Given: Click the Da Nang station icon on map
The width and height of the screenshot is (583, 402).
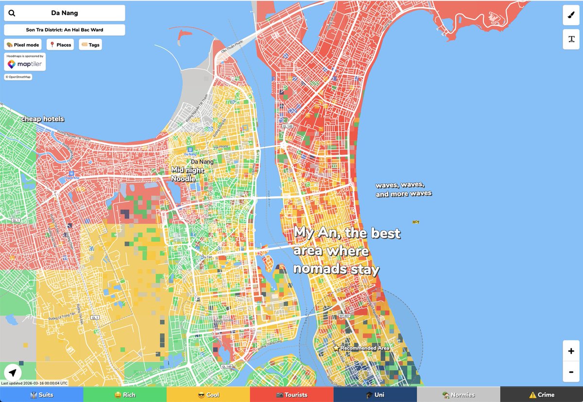Looking at the screenshot, I should click(x=190, y=149).
